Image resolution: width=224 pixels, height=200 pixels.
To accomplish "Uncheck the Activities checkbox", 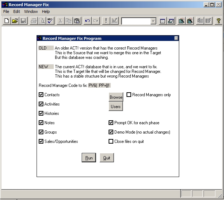I will pyautogui.click(x=41, y=104).
